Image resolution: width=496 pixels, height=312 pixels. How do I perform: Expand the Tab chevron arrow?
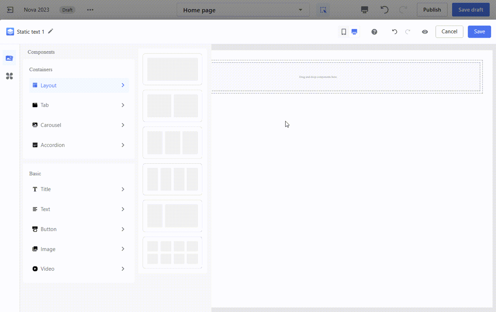coord(123,105)
